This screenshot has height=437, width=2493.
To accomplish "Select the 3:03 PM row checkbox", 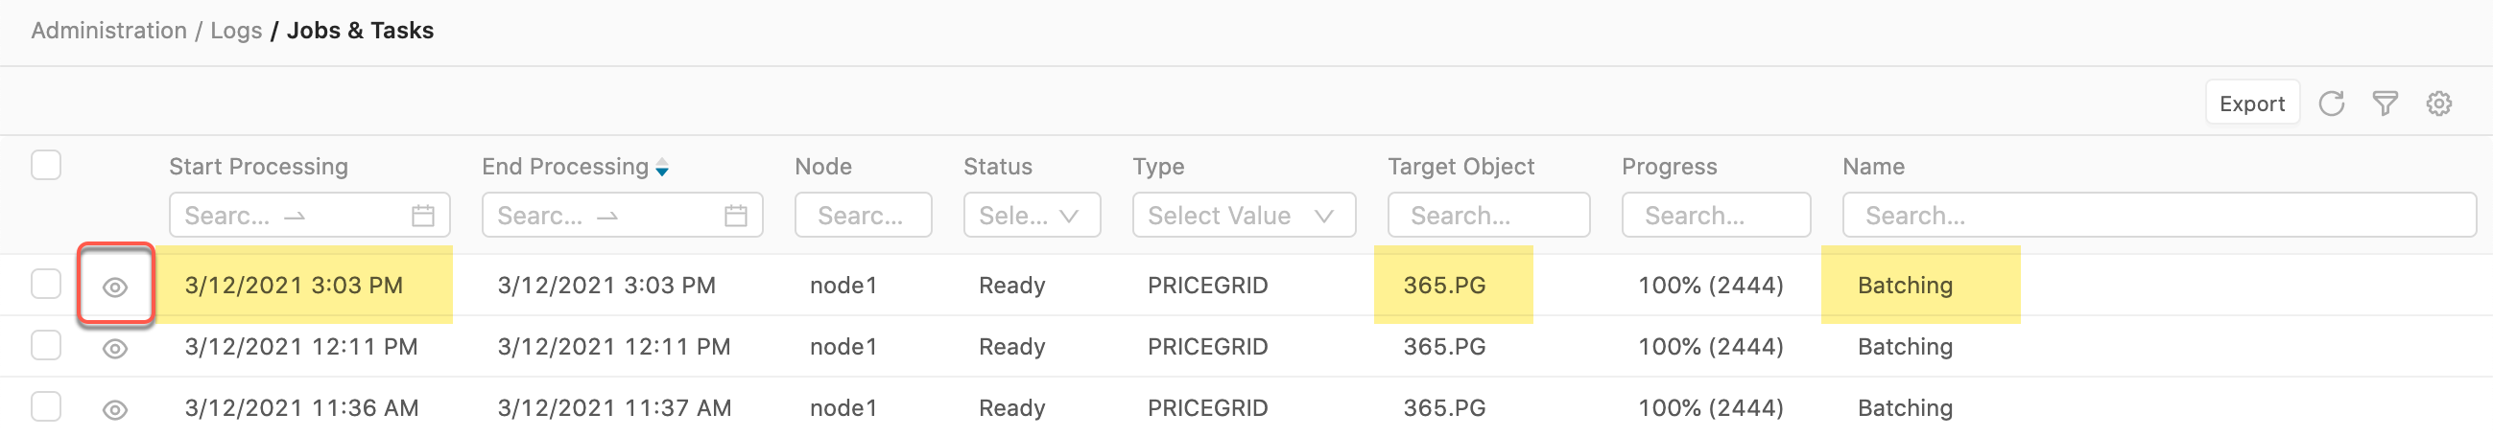I will (45, 285).
